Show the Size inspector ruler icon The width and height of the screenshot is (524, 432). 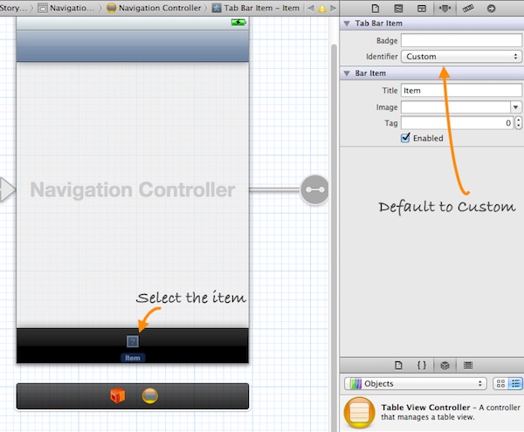(468, 8)
